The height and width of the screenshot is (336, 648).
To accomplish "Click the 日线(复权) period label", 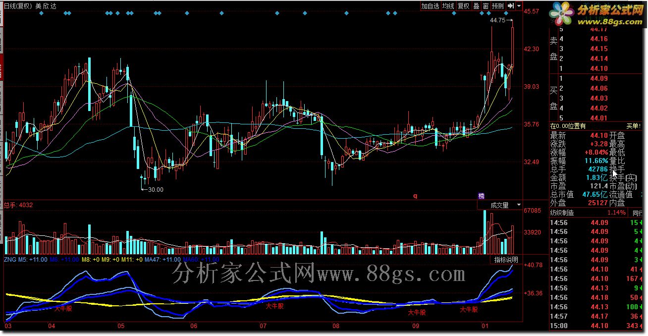I will pyautogui.click(x=17, y=6).
